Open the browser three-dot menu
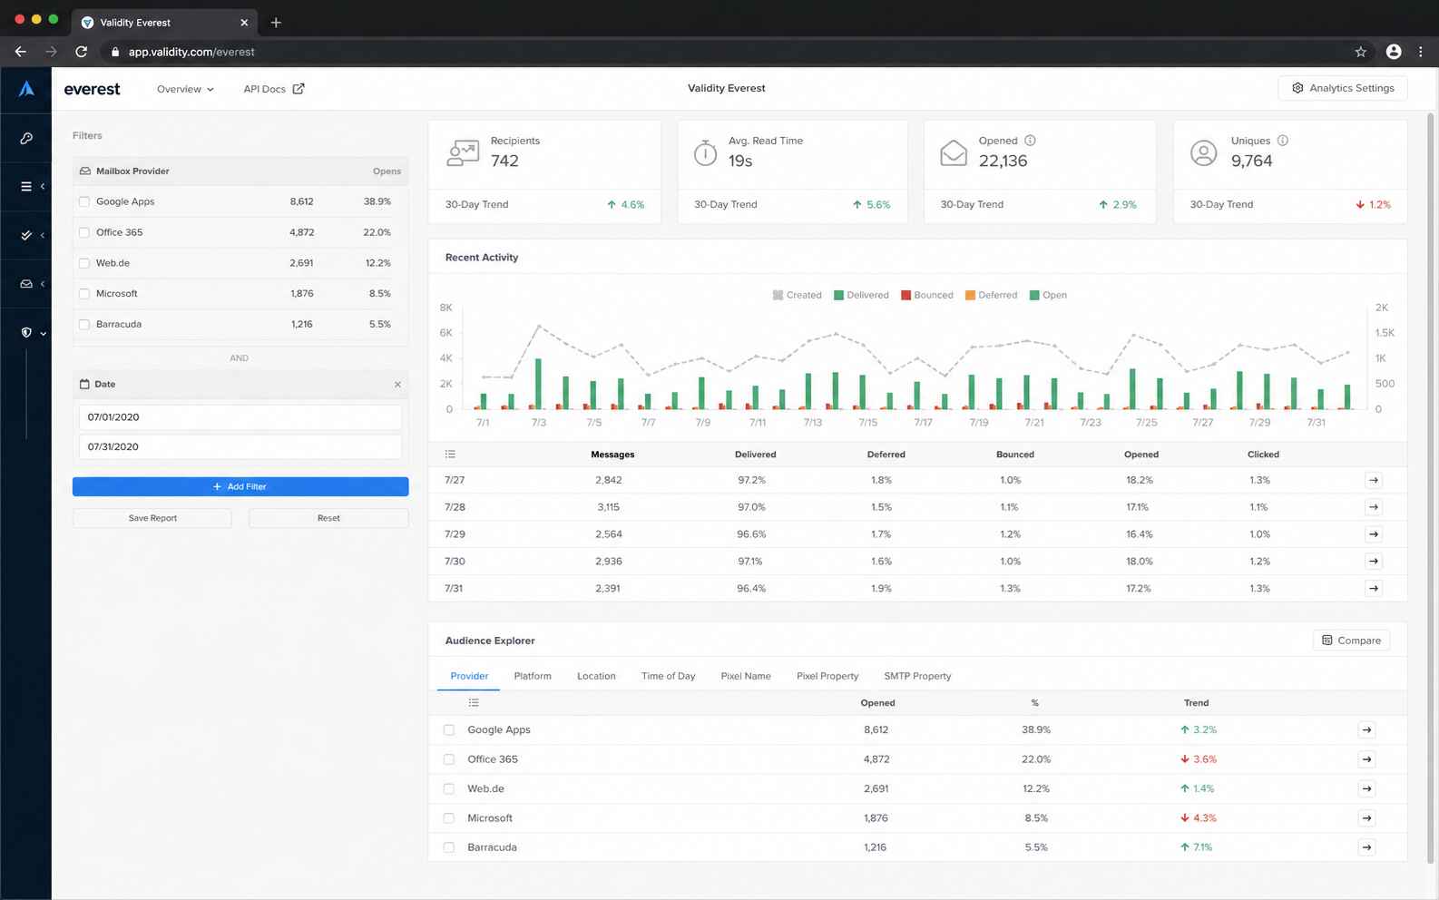1439x900 pixels. point(1421,52)
